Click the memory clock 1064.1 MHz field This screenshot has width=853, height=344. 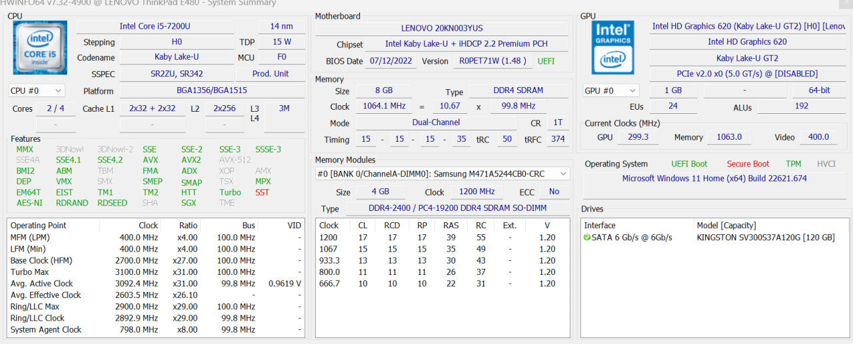[383, 106]
